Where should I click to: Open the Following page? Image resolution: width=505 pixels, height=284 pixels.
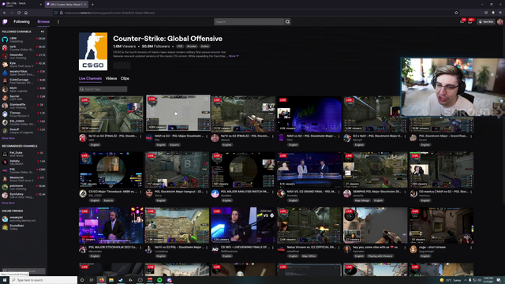tap(21, 21)
